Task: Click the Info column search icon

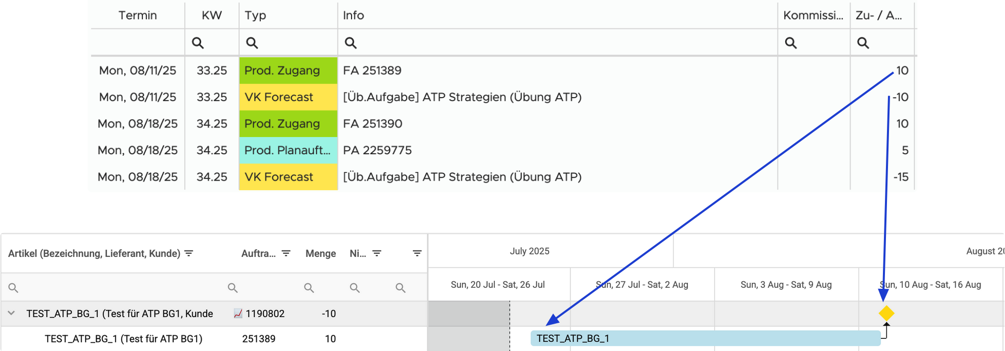Action: (x=351, y=43)
